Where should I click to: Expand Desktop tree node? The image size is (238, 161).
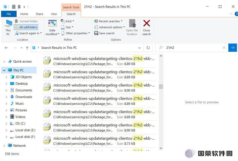[6, 84]
